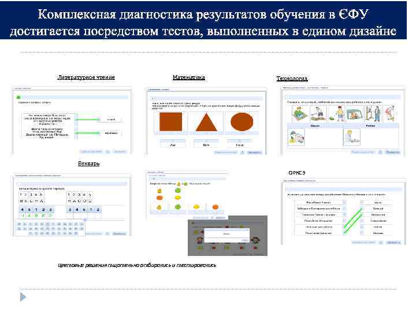
Task: Click the answer box under the circle
Action: coord(240,143)
